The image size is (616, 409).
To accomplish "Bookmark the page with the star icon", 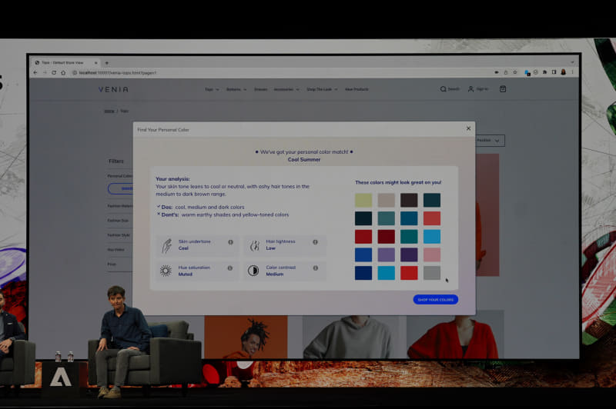I will [x=515, y=72].
